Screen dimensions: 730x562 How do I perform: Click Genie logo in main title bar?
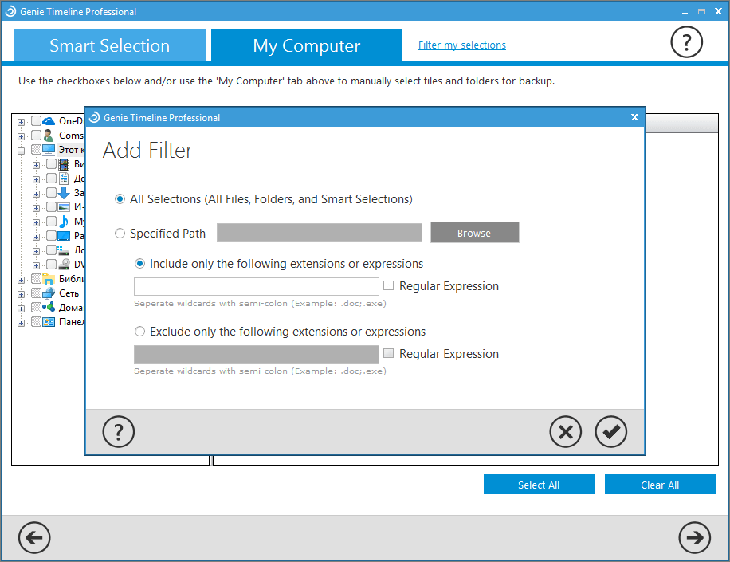(10, 12)
